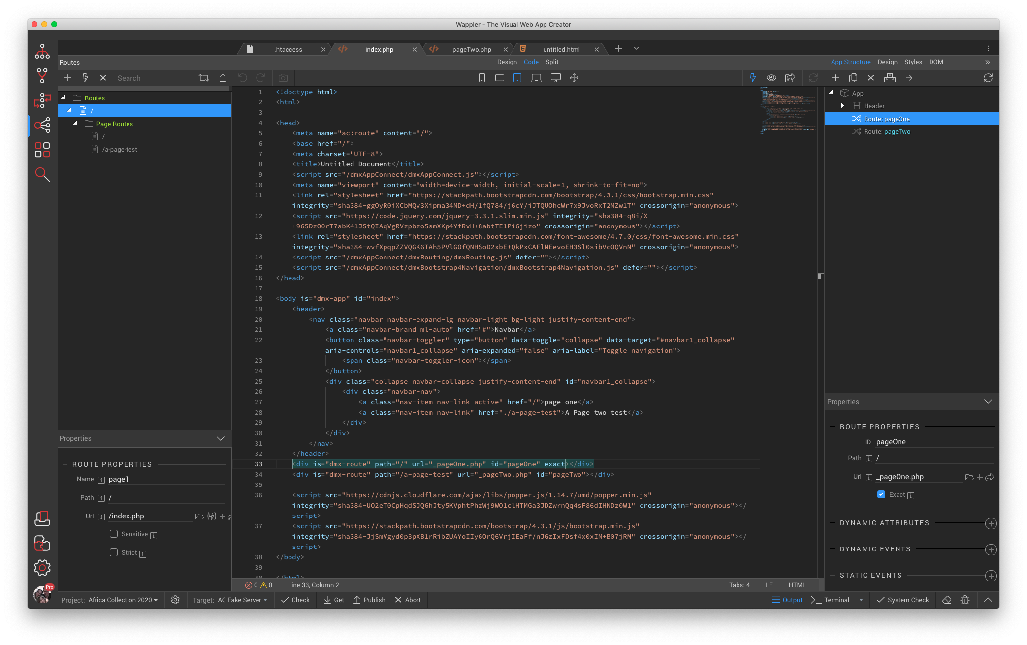Open the Git branch icon in the left sidebar
This screenshot has height=645, width=1027.
(42, 76)
